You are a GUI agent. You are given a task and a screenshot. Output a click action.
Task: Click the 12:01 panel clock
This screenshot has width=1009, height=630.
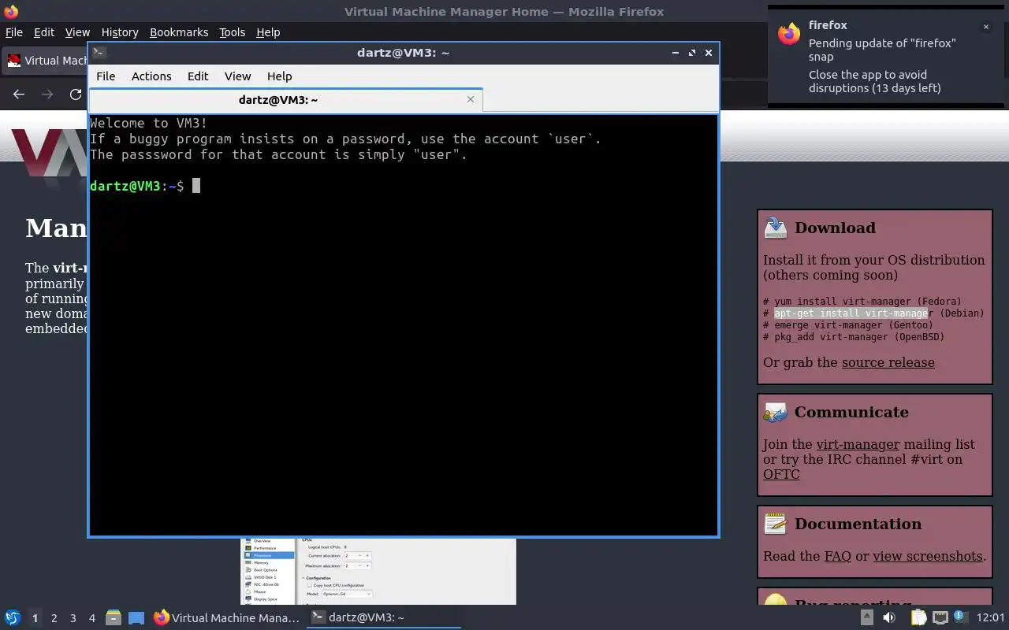pyautogui.click(x=990, y=618)
